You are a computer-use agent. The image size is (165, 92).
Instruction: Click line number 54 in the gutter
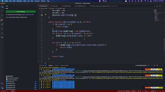click(42, 15)
